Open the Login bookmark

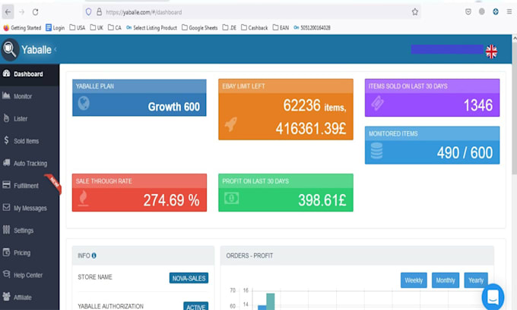[x=55, y=28]
